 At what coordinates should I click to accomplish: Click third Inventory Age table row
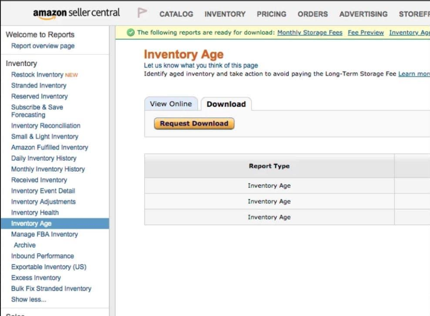(x=269, y=217)
